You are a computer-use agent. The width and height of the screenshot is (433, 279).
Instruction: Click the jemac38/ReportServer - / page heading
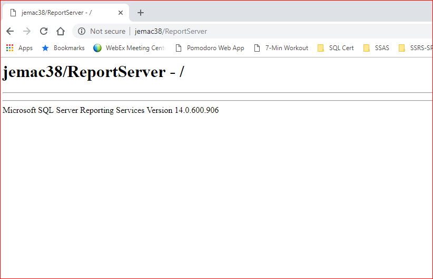tap(93, 72)
